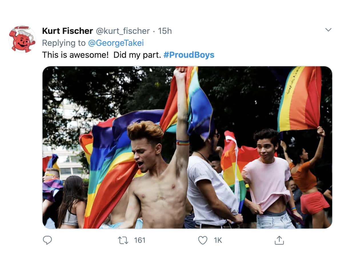View the attached pride parade photo
Screen dimensions: 341x259
coord(187,147)
